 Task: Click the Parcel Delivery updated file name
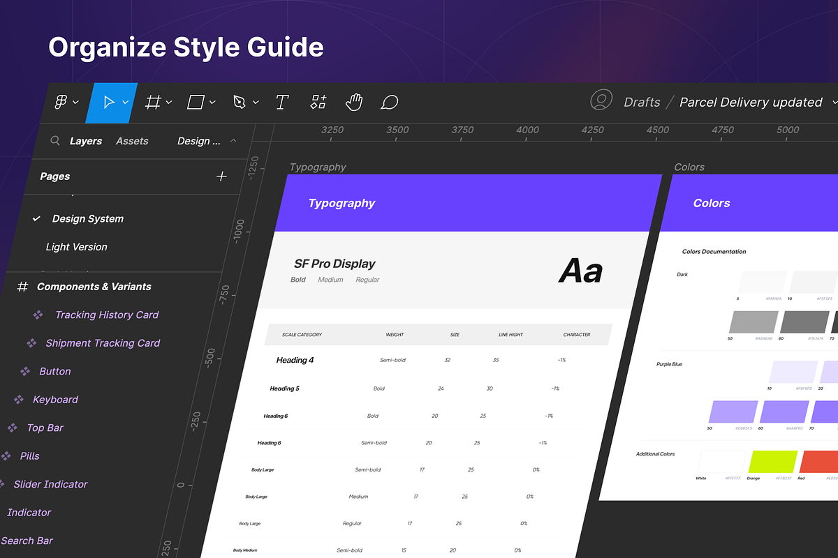(751, 103)
